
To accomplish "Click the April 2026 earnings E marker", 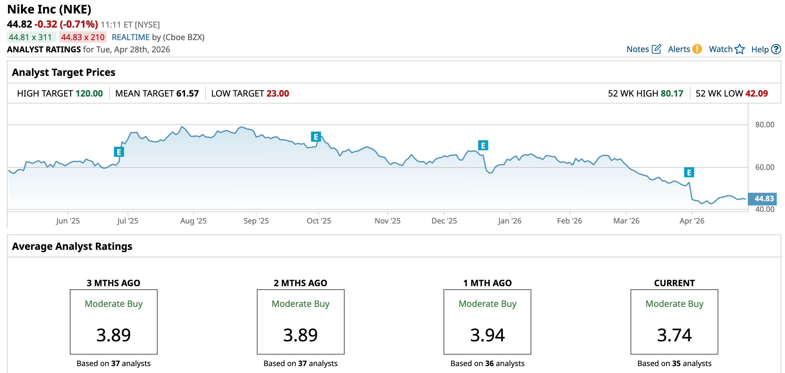I will tap(689, 172).
